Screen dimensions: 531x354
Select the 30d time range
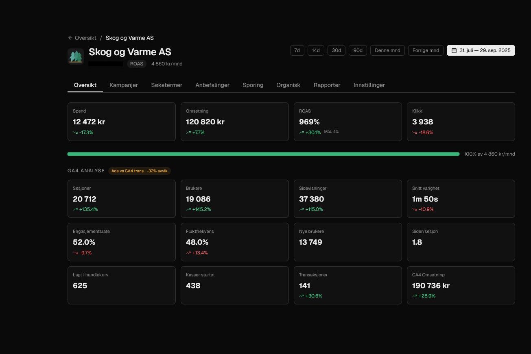pos(337,50)
